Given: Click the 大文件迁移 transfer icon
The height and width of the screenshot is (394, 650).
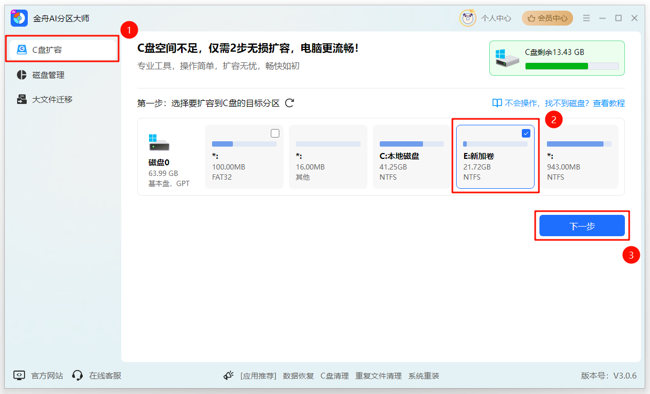Looking at the screenshot, I should click(x=21, y=99).
